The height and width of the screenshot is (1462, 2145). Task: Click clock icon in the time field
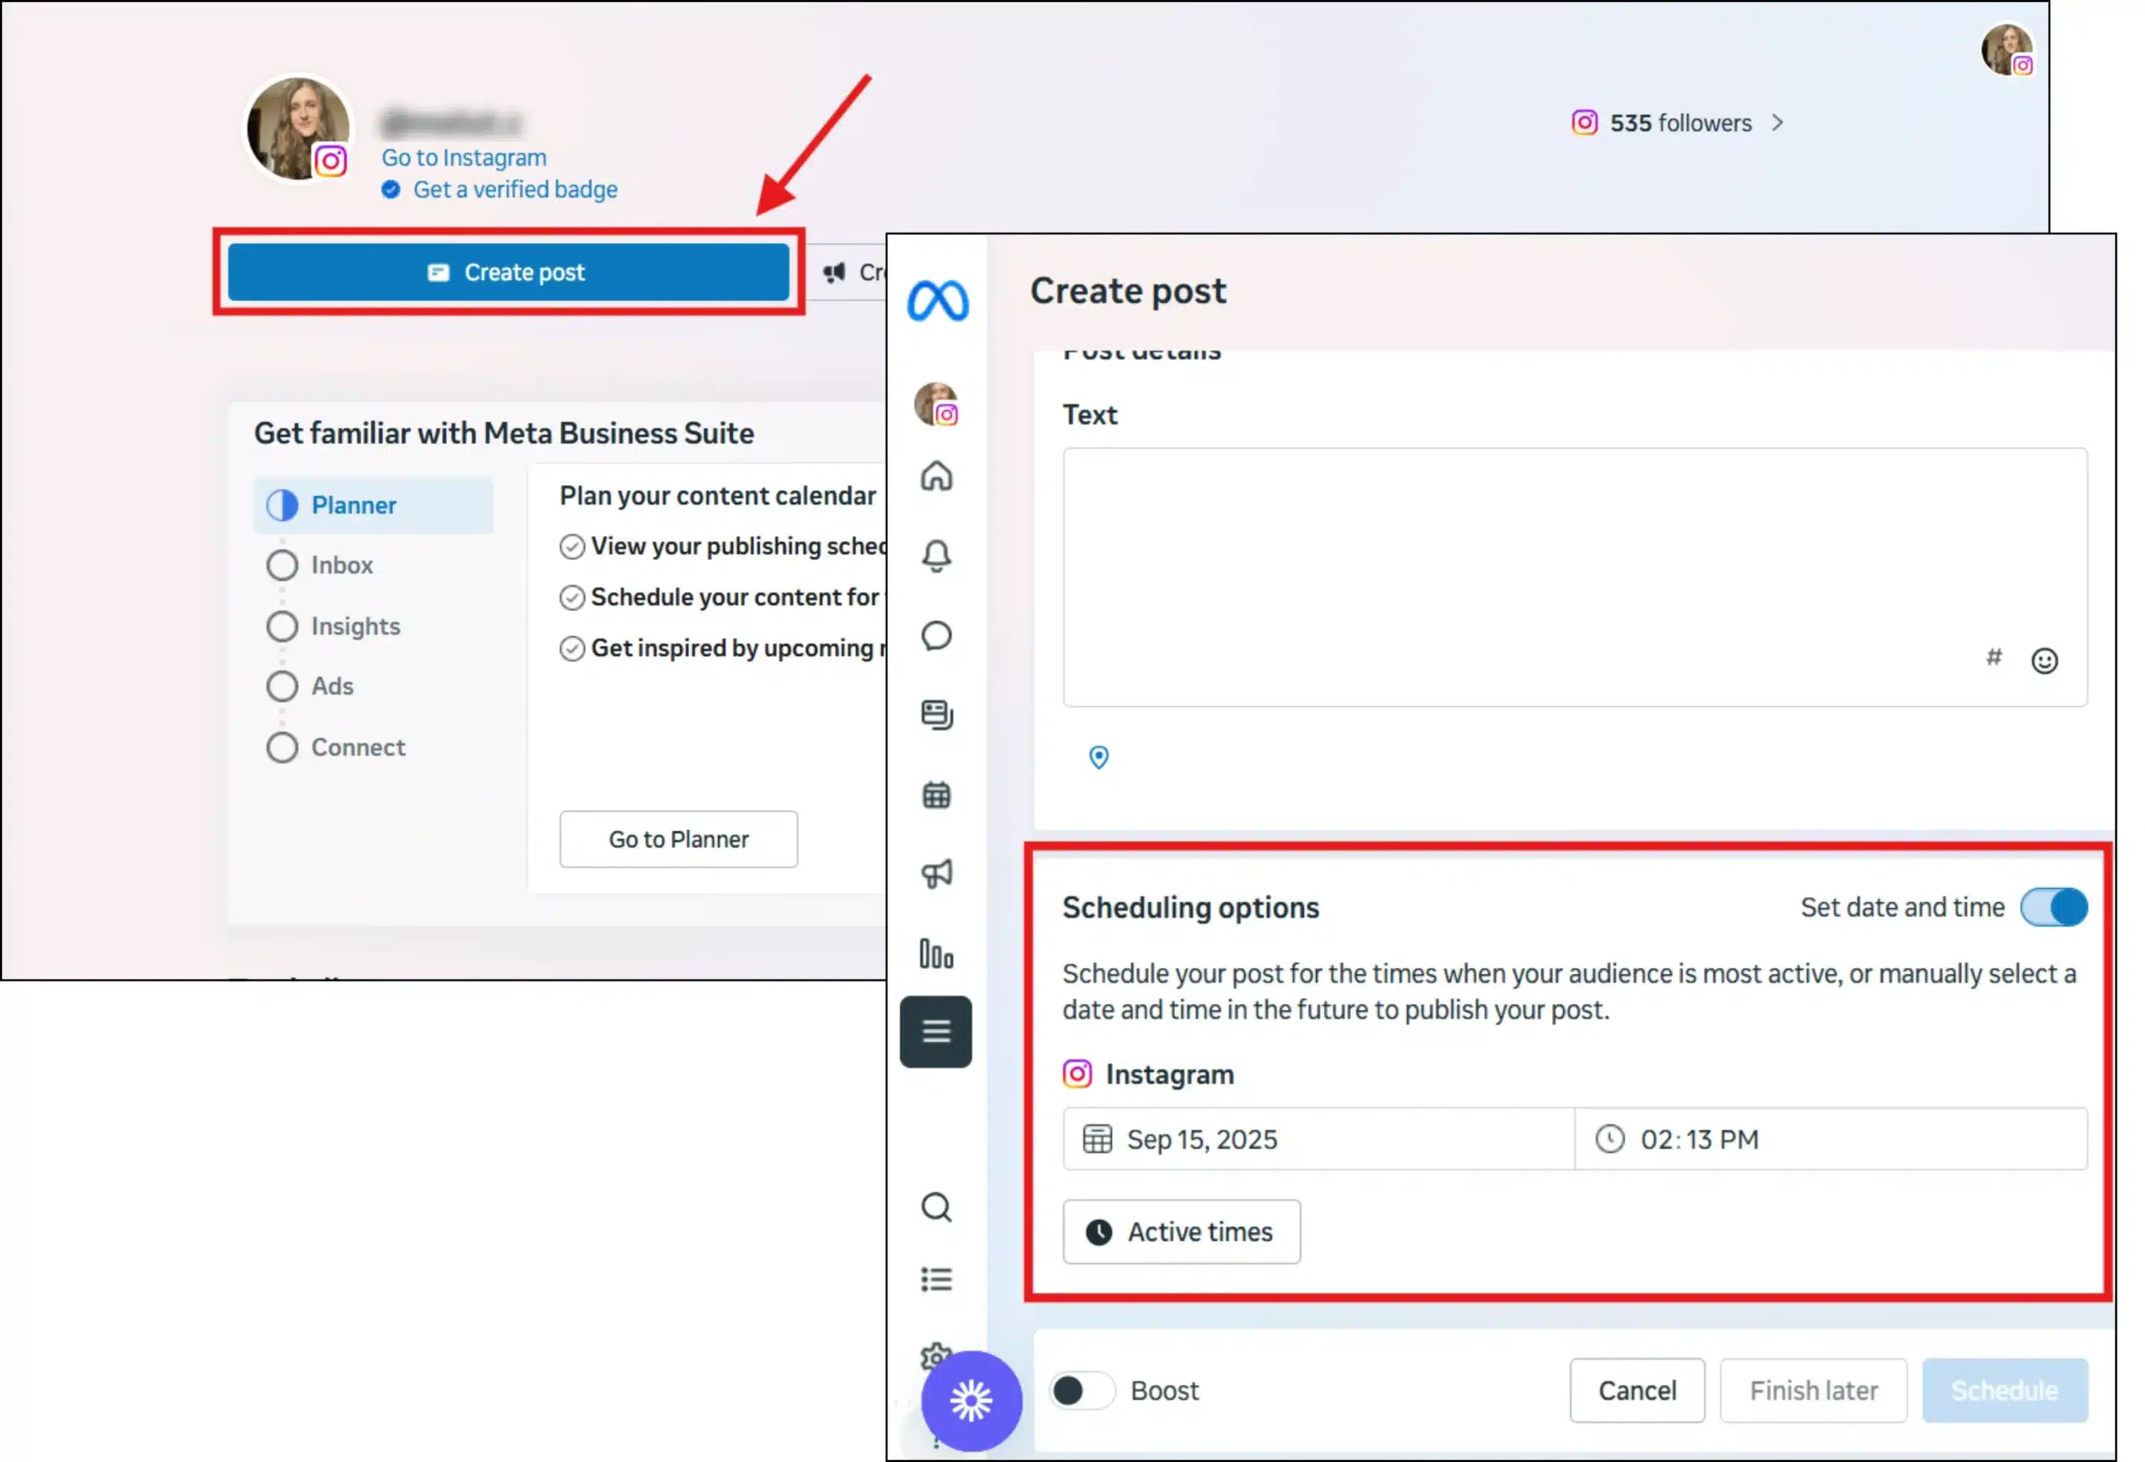pos(1609,1139)
